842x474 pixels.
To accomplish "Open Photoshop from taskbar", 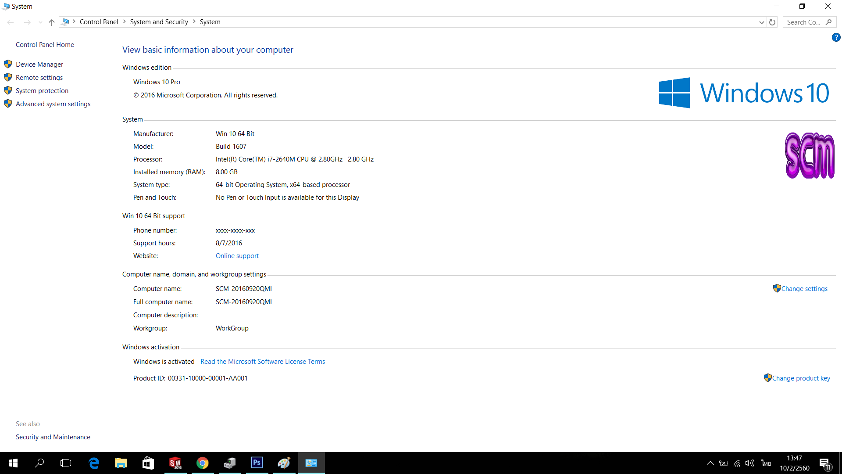I will coord(257,463).
